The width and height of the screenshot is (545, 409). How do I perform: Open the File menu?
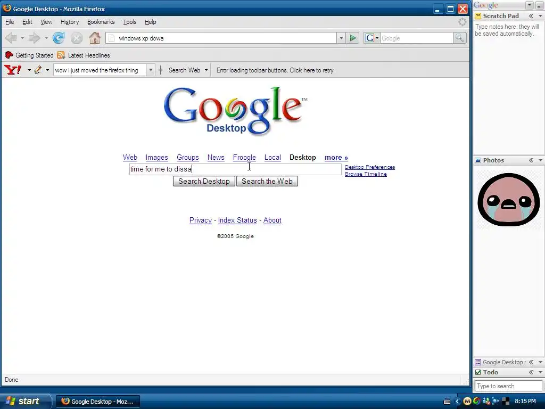[10, 22]
